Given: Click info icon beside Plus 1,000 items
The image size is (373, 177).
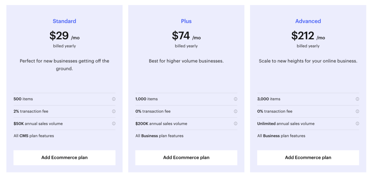Looking at the screenshot, I should click(x=235, y=99).
